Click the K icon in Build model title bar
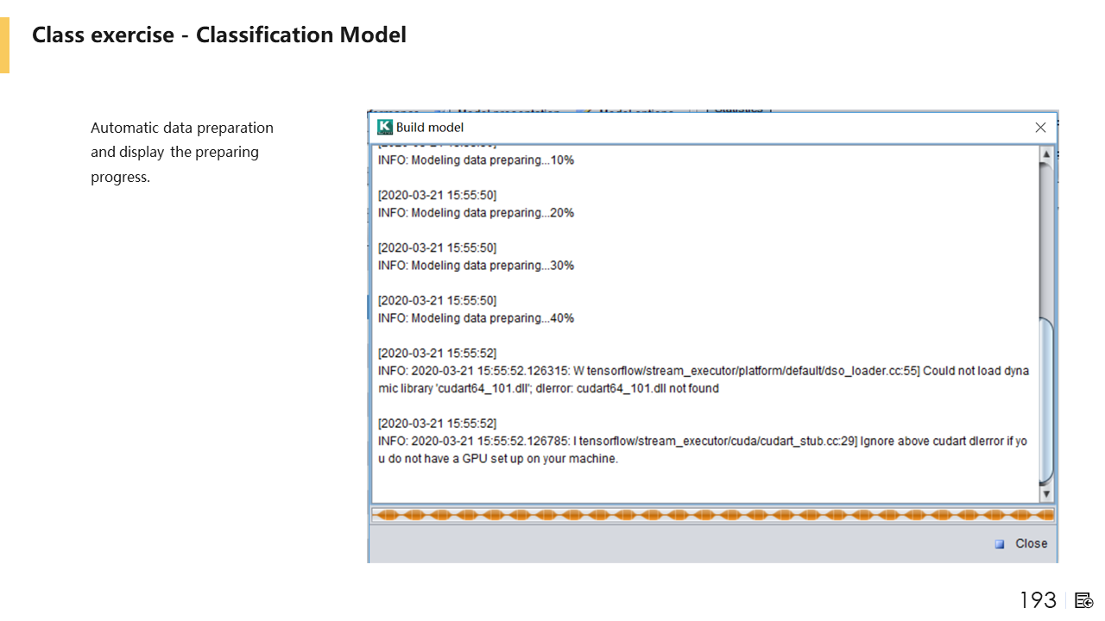The image size is (1105, 621). point(385,128)
